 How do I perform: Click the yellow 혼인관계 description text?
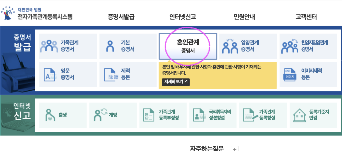[212, 70]
